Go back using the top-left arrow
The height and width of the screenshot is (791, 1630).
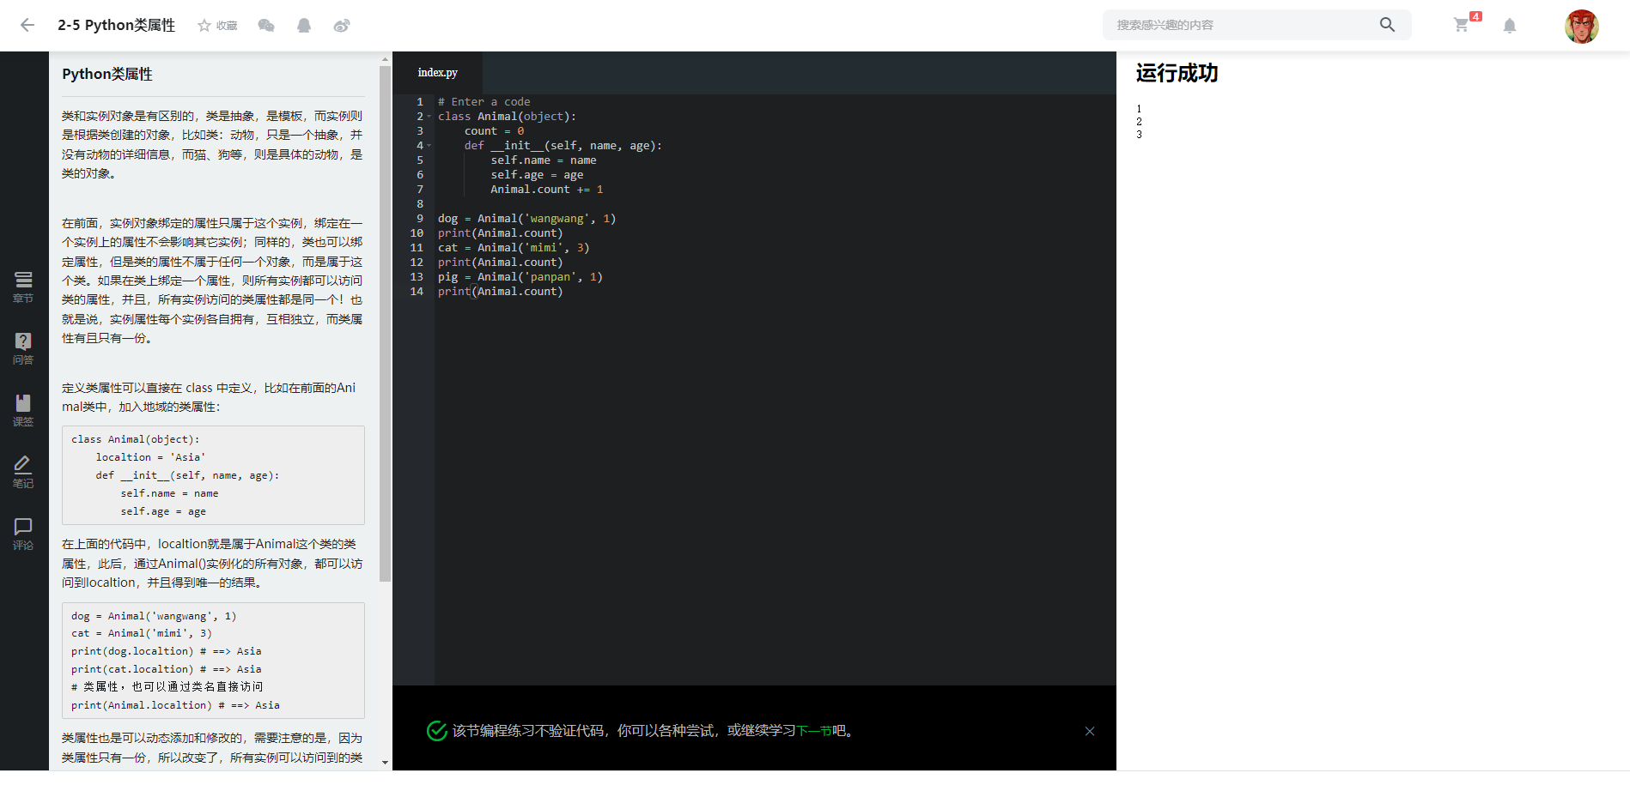(27, 25)
